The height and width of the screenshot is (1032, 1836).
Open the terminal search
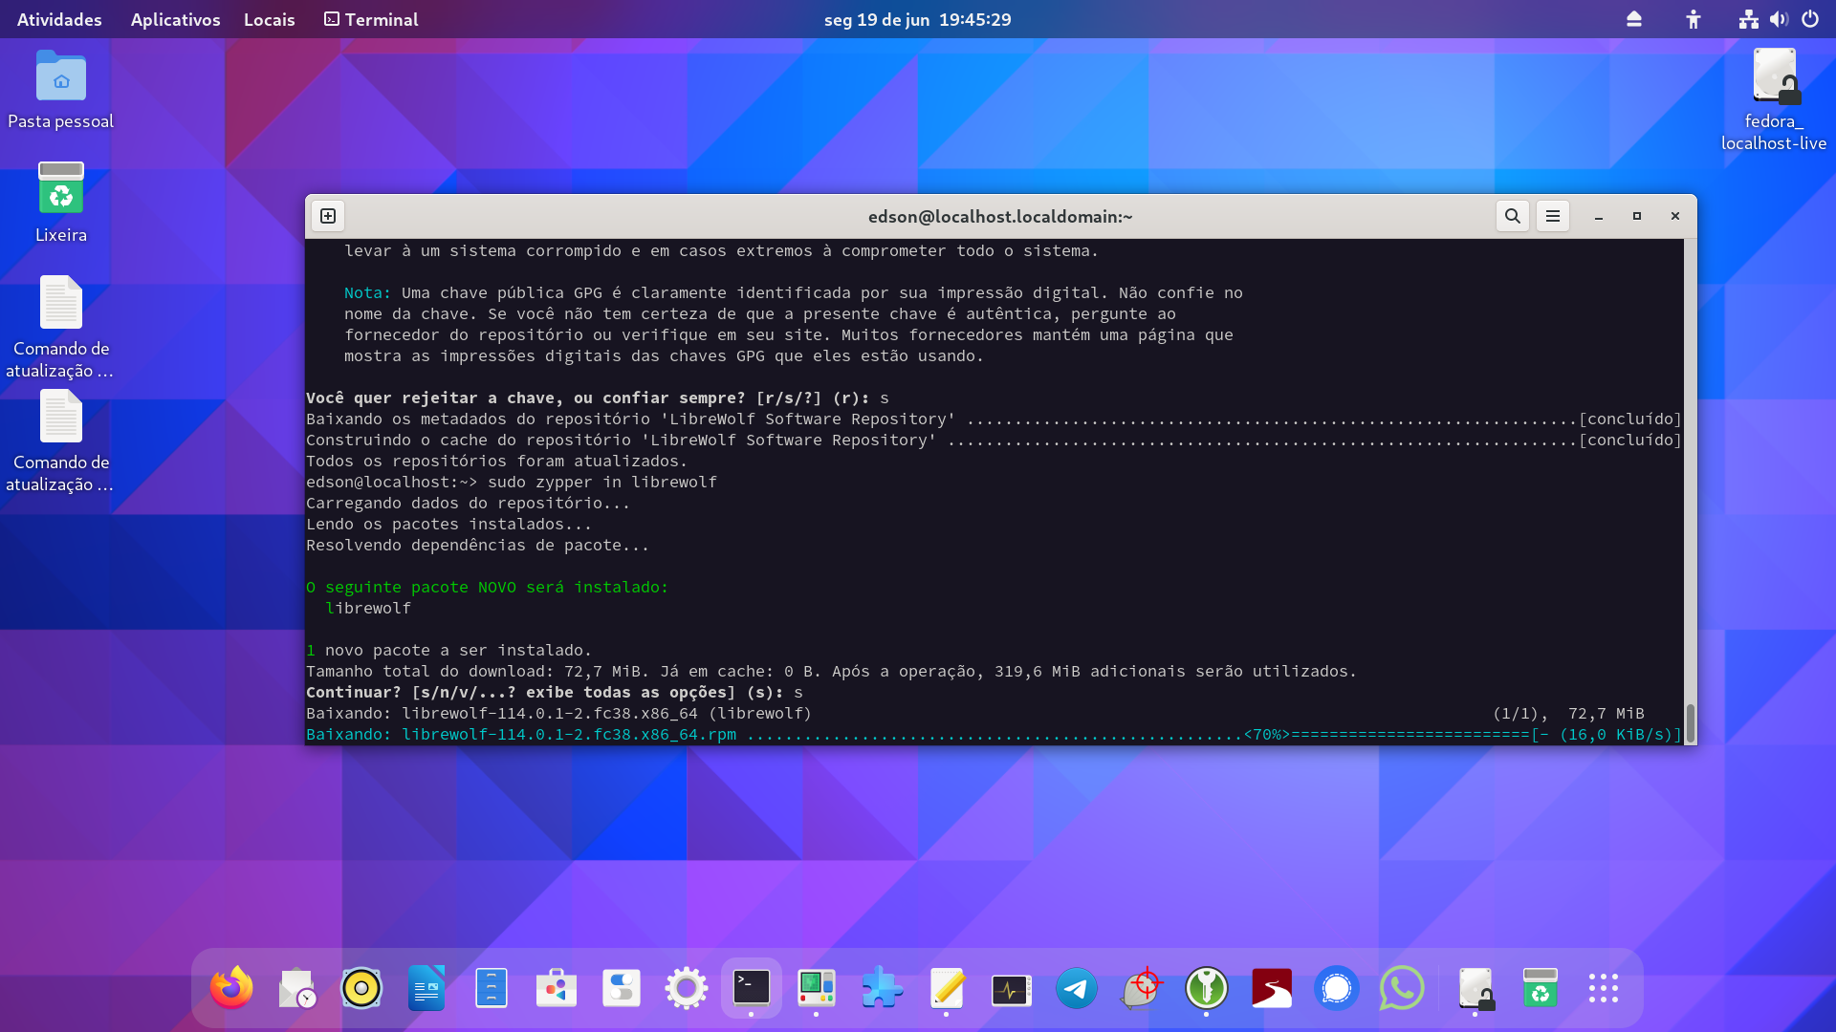pos(1513,216)
